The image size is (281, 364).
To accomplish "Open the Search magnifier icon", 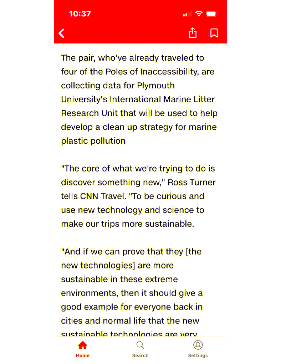I will (140, 345).
